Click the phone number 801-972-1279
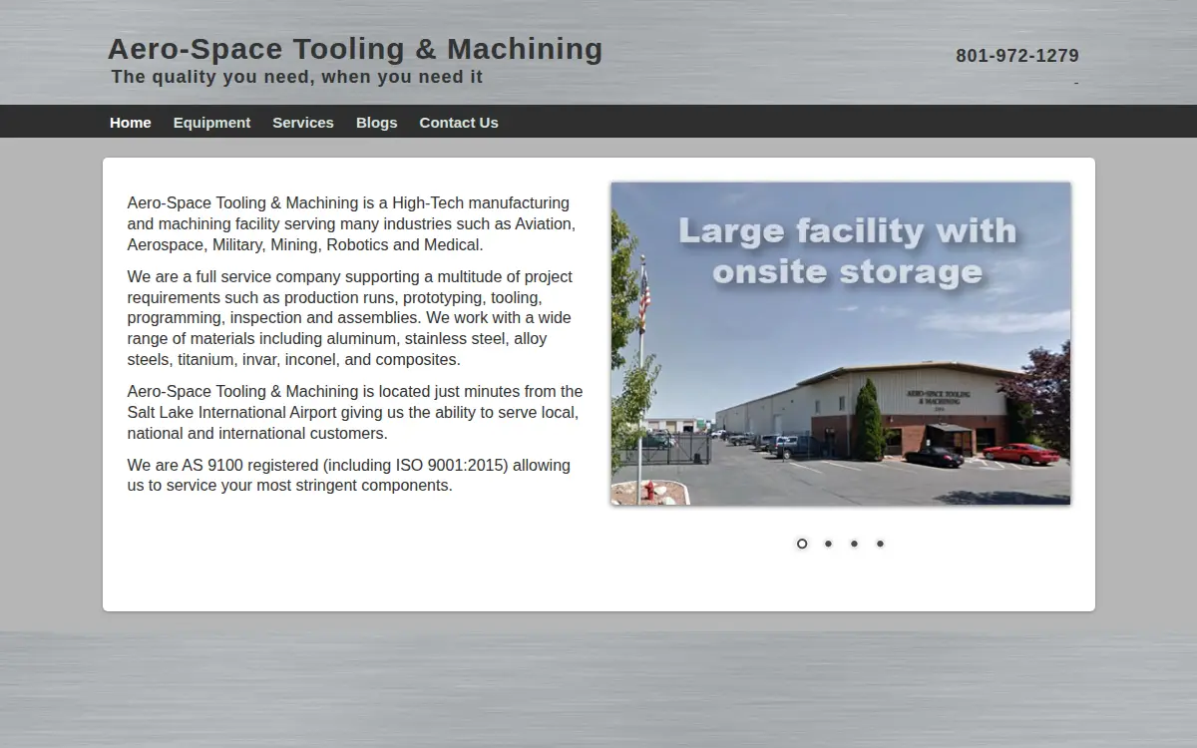This screenshot has width=1197, height=748. click(x=1017, y=56)
